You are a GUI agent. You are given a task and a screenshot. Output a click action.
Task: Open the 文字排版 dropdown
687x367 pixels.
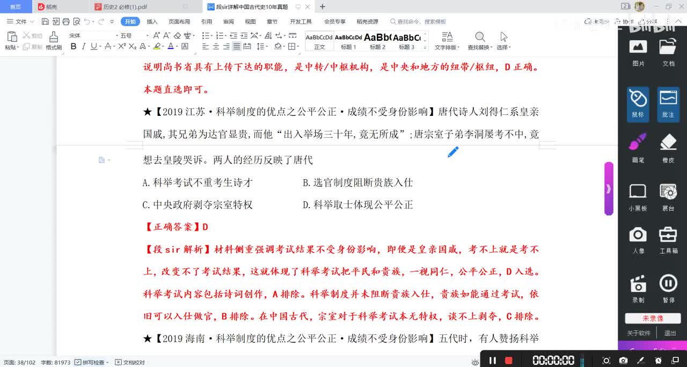pos(447,47)
